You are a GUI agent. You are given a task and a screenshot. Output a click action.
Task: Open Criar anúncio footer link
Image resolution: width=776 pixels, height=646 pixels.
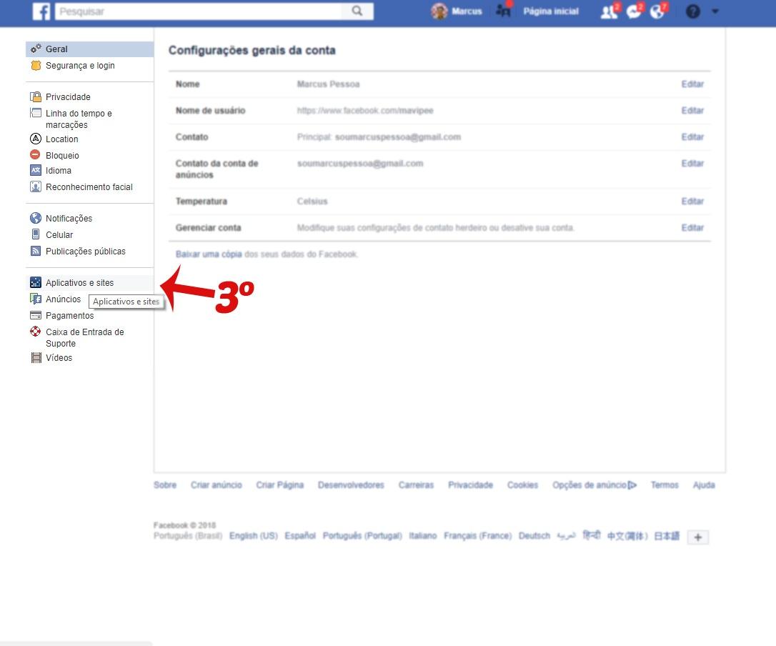[217, 484]
